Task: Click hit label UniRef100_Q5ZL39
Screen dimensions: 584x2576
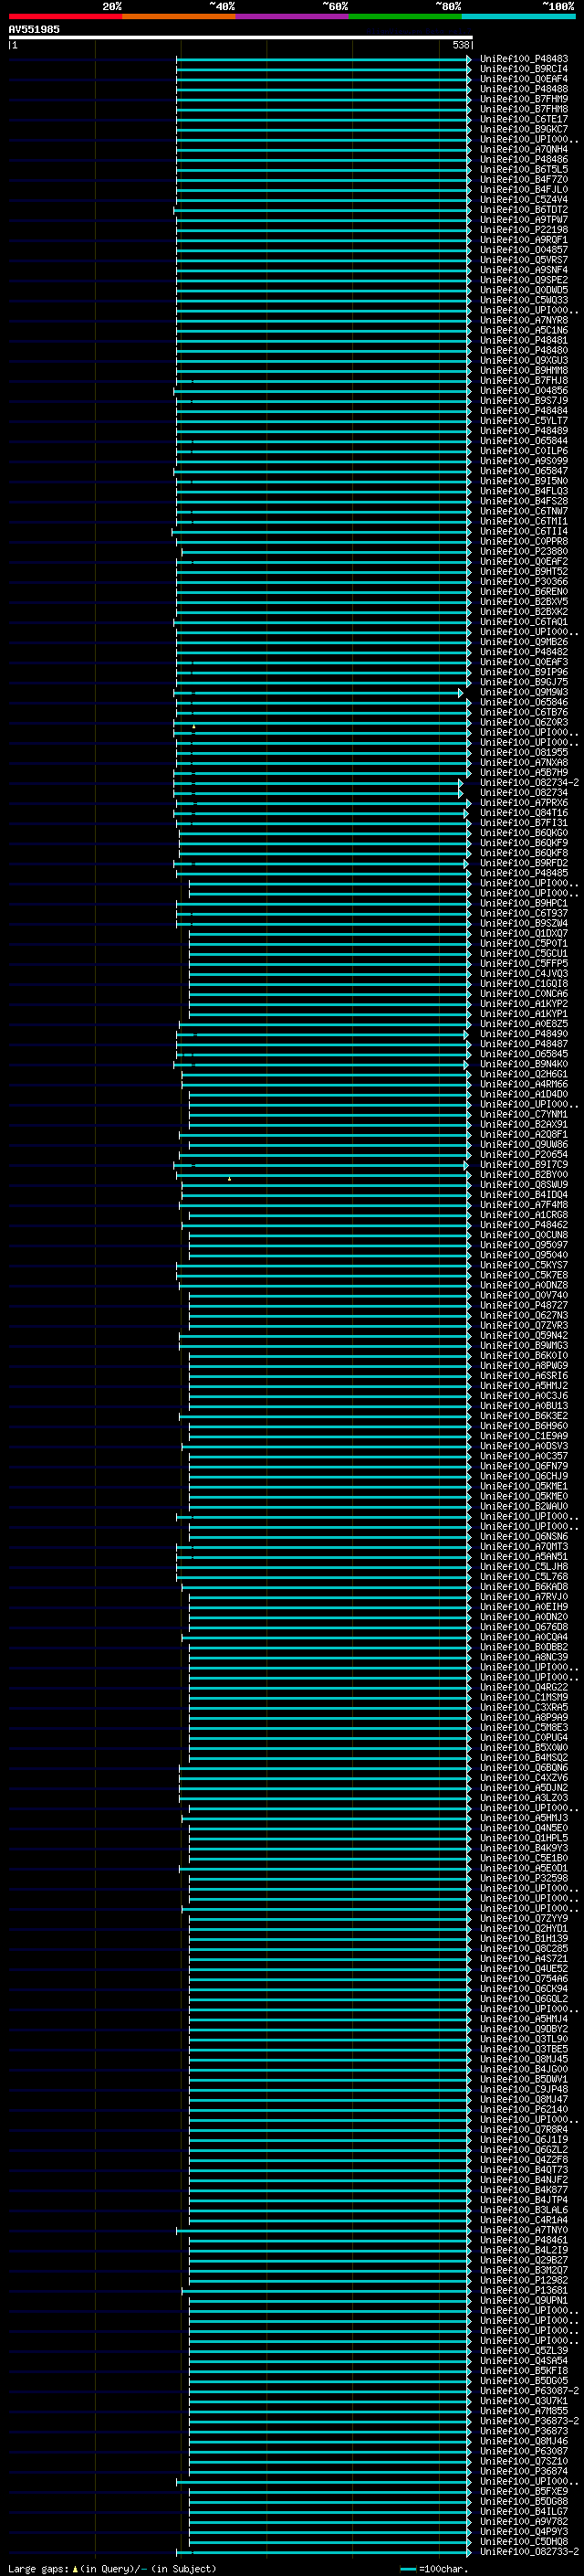Action: point(524,2351)
